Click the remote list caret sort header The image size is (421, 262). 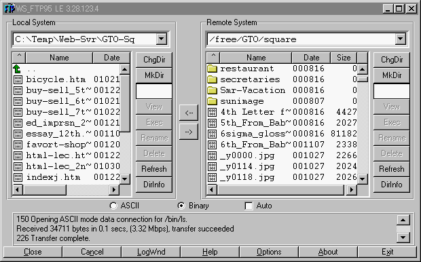click(213, 58)
